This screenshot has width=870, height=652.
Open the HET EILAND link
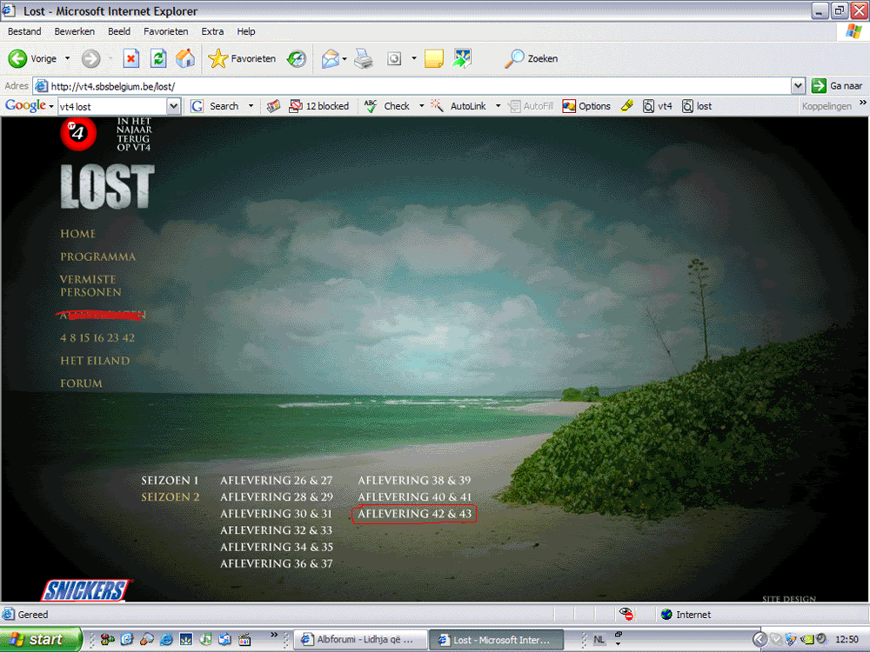(95, 361)
